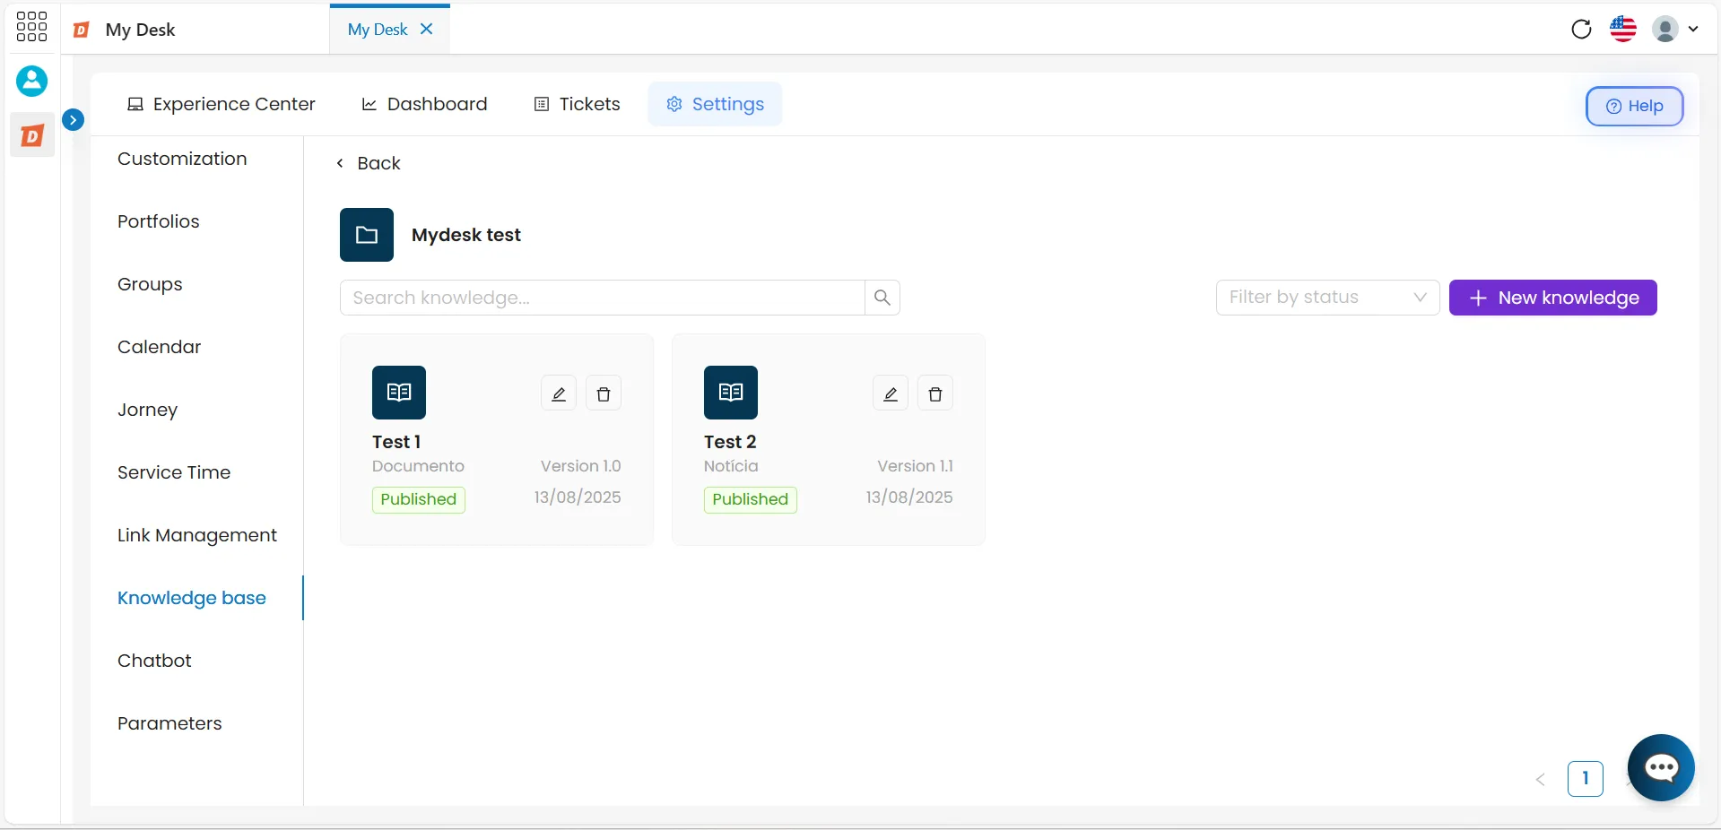Open Calendar settings section
The width and height of the screenshot is (1721, 830).
point(160,347)
